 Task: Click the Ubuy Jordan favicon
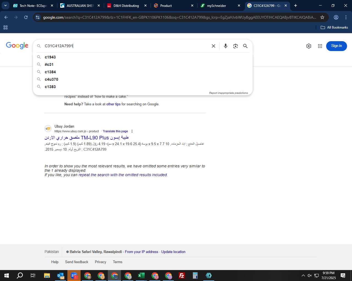point(48,128)
